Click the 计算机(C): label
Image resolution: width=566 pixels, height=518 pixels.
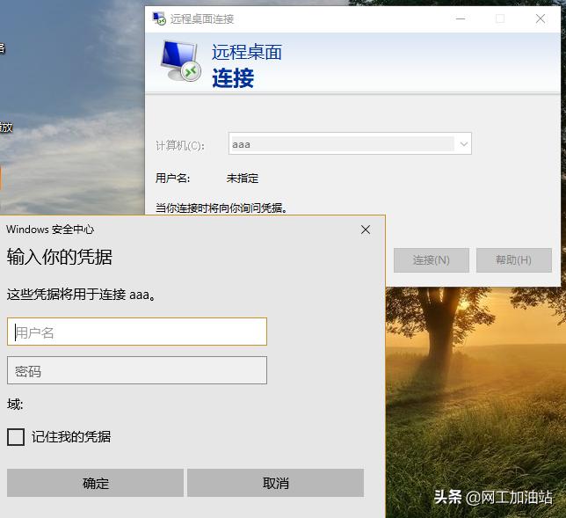pos(180,146)
